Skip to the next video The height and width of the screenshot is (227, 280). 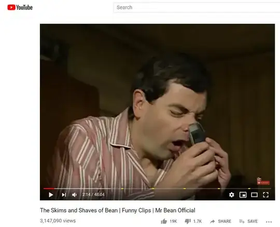[x=64, y=195]
